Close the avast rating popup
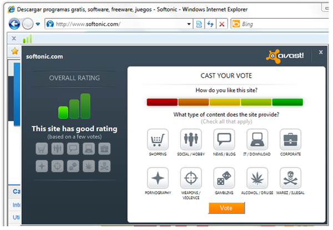The image size is (333, 230). (x=321, y=52)
